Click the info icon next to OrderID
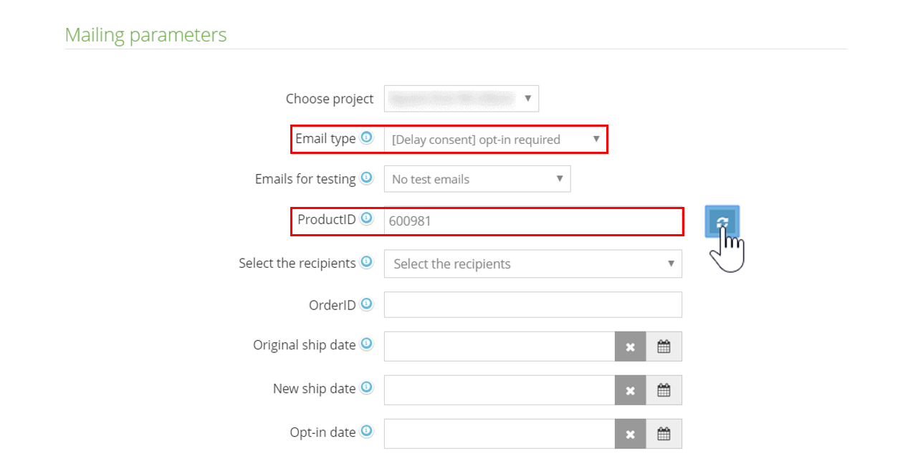The image size is (908, 469). click(x=366, y=304)
